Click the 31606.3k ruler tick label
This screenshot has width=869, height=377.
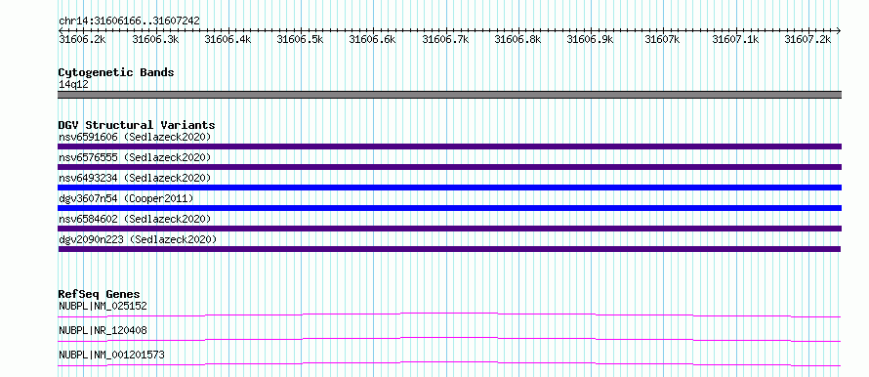155,39
